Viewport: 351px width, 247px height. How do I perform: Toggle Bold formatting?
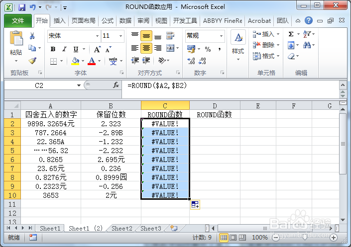(x=53, y=49)
